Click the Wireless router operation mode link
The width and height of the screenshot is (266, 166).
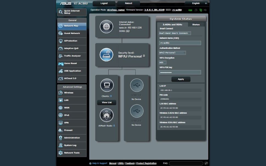pyautogui.click(x=116, y=10)
